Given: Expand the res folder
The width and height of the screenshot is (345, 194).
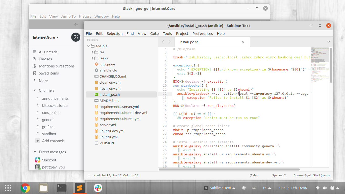Looking at the screenshot, I should tap(92, 52).
